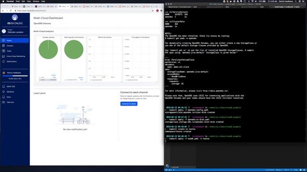
Task: Select the kubectl apply terminal tab
Action: [x=287, y=7]
